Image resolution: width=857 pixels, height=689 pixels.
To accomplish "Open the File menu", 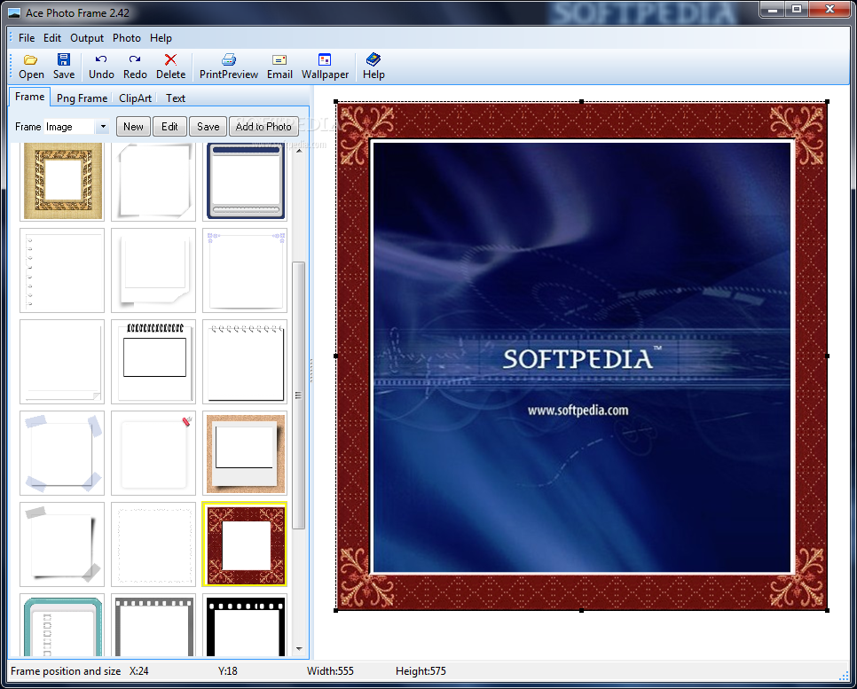I will tap(27, 38).
